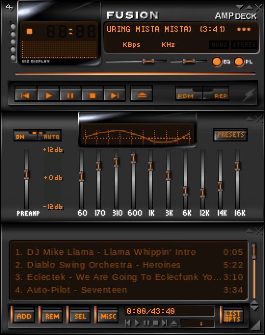Click the 3K equalizer band slider
The height and width of the screenshot is (335, 265).
[x=168, y=176]
